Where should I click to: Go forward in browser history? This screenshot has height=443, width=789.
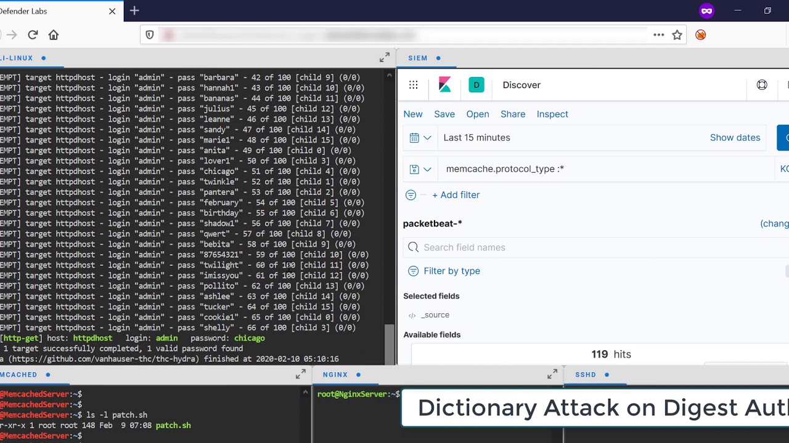[12, 35]
